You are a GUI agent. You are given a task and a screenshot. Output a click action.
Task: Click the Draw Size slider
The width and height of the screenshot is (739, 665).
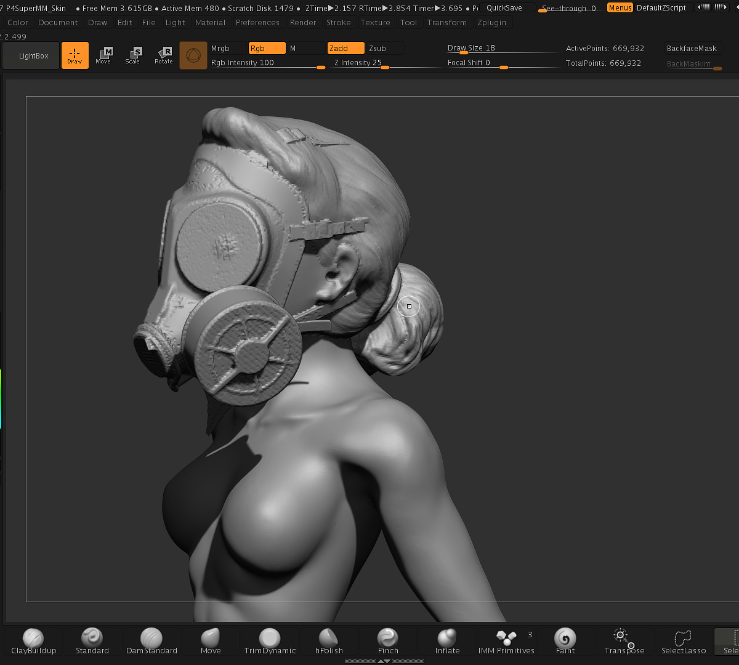(x=502, y=48)
